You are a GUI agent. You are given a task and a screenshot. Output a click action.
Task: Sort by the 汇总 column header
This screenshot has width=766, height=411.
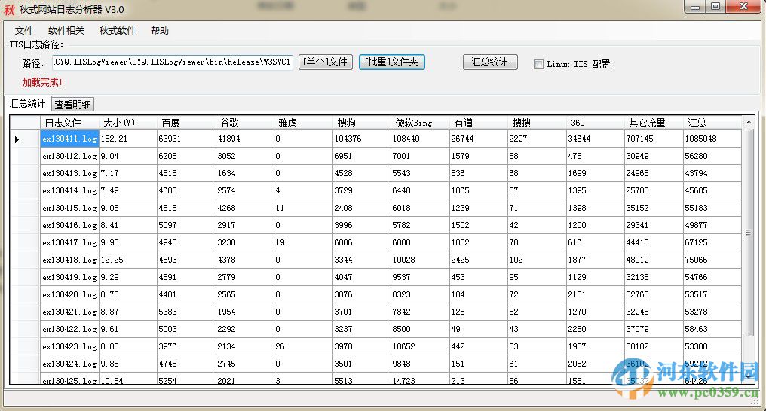pos(712,123)
